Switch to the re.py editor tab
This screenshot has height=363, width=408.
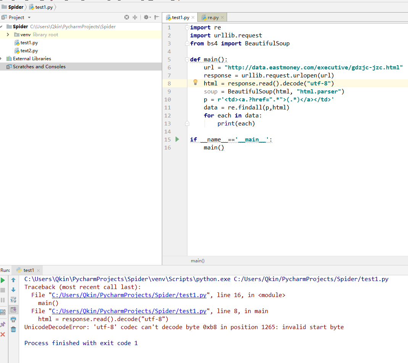point(213,18)
